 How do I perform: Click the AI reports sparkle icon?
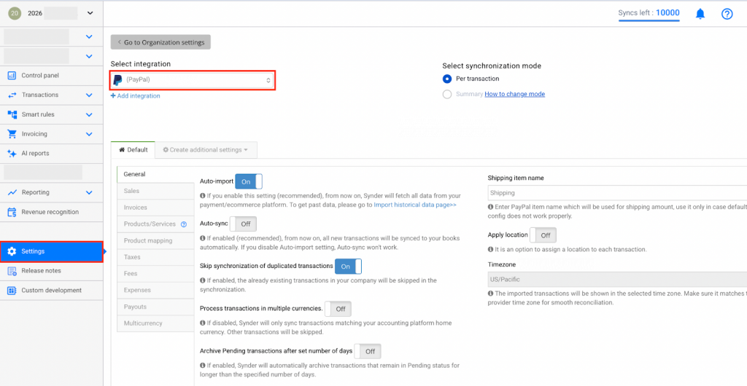coord(12,154)
